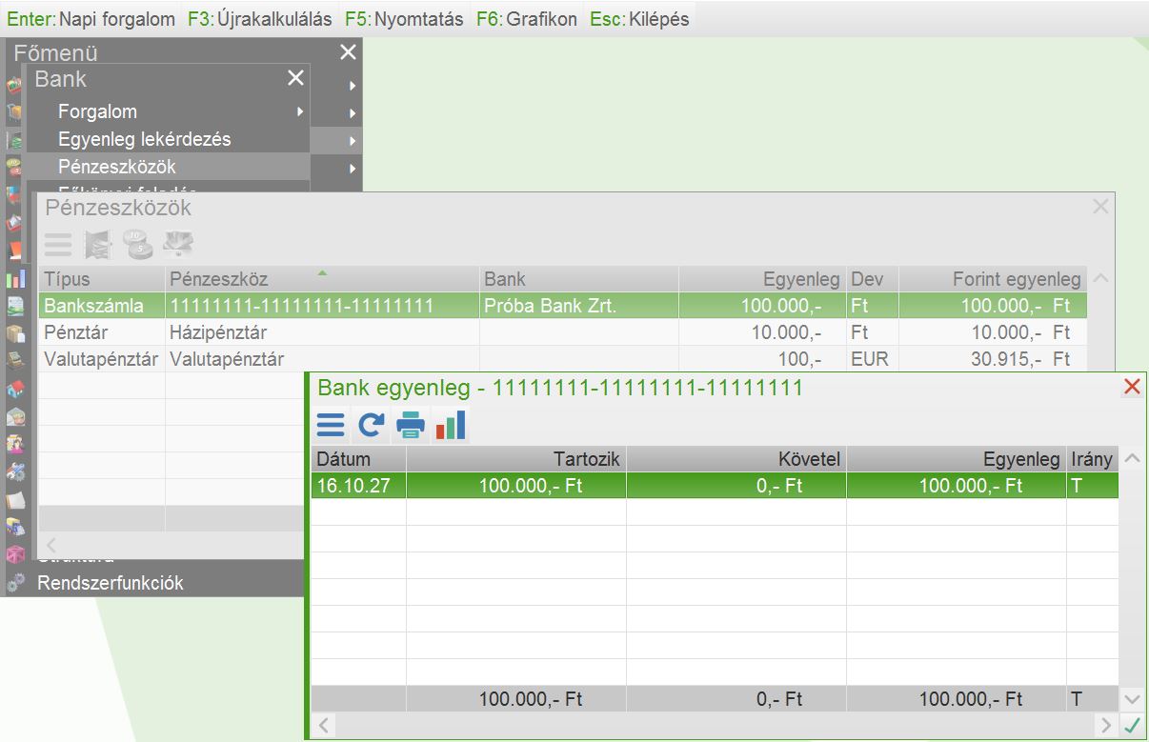
Task: Select Egyenleg lekérdezés in Bank menu
Action: [x=144, y=139]
